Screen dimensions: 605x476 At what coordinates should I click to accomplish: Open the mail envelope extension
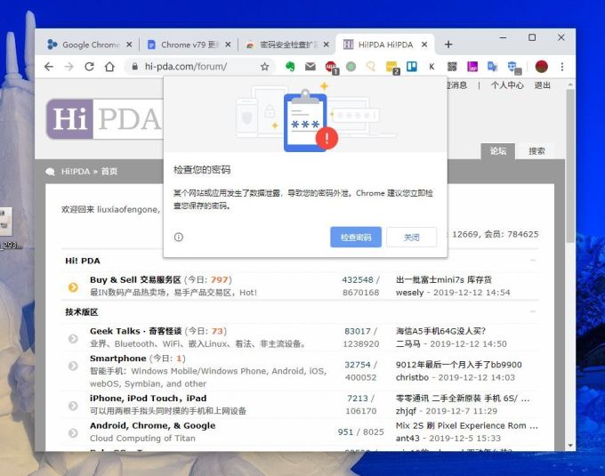311,67
